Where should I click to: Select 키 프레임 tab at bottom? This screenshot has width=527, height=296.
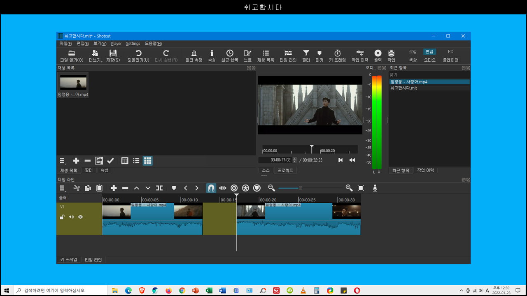point(69,260)
